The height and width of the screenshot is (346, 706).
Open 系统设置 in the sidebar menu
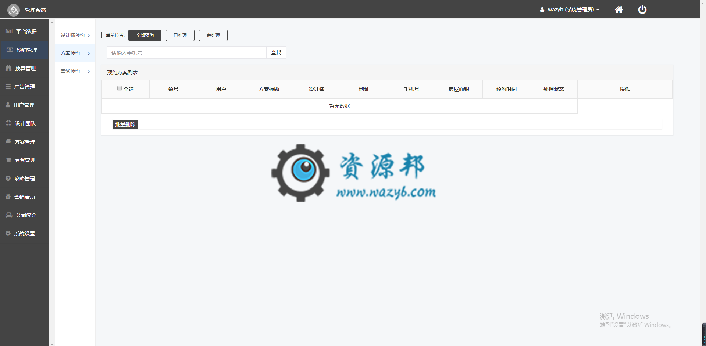pyautogui.click(x=24, y=234)
